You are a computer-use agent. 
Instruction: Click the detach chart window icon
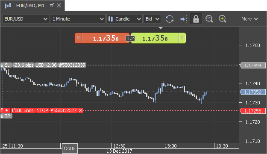[x=52, y=6]
